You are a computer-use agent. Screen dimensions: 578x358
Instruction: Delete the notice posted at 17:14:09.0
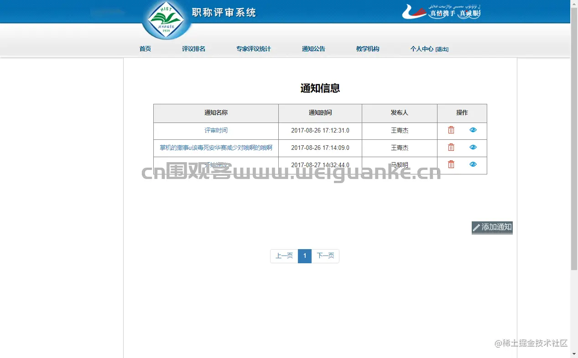pos(451,147)
